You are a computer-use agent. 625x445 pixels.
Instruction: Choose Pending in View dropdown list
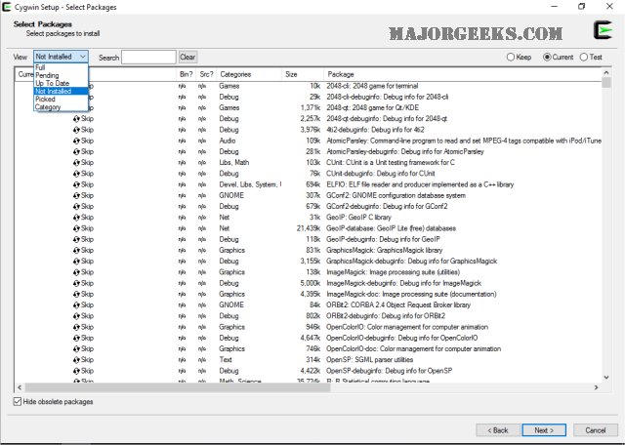[61, 75]
